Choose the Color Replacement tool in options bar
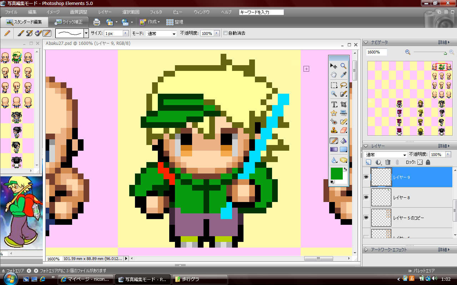The width and height of the screenshot is (457, 285). tap(38, 33)
